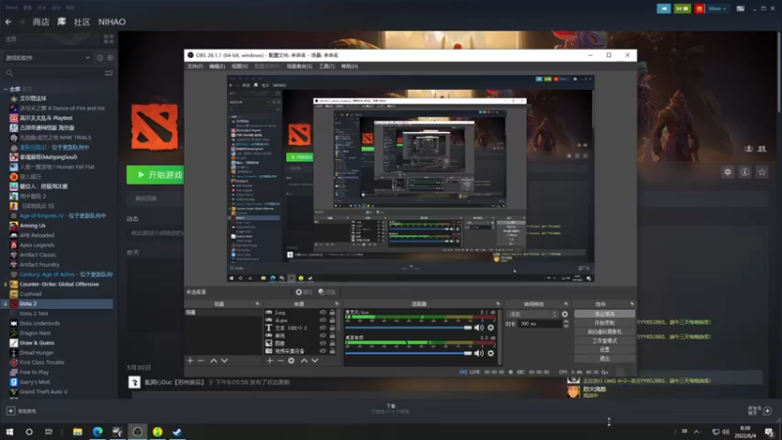Mute the first mixer audio channel
This screenshot has height=440, width=782.
click(479, 328)
